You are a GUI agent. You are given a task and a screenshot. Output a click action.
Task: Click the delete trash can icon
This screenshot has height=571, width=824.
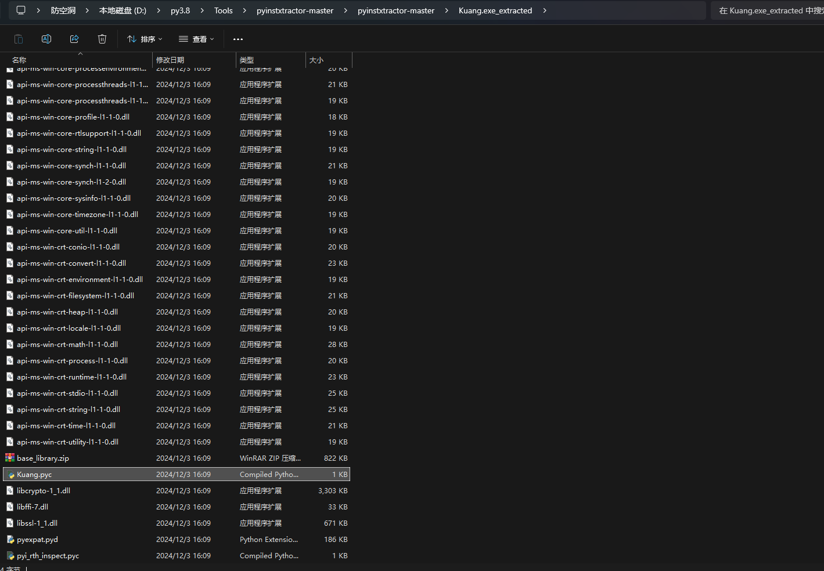tap(102, 39)
